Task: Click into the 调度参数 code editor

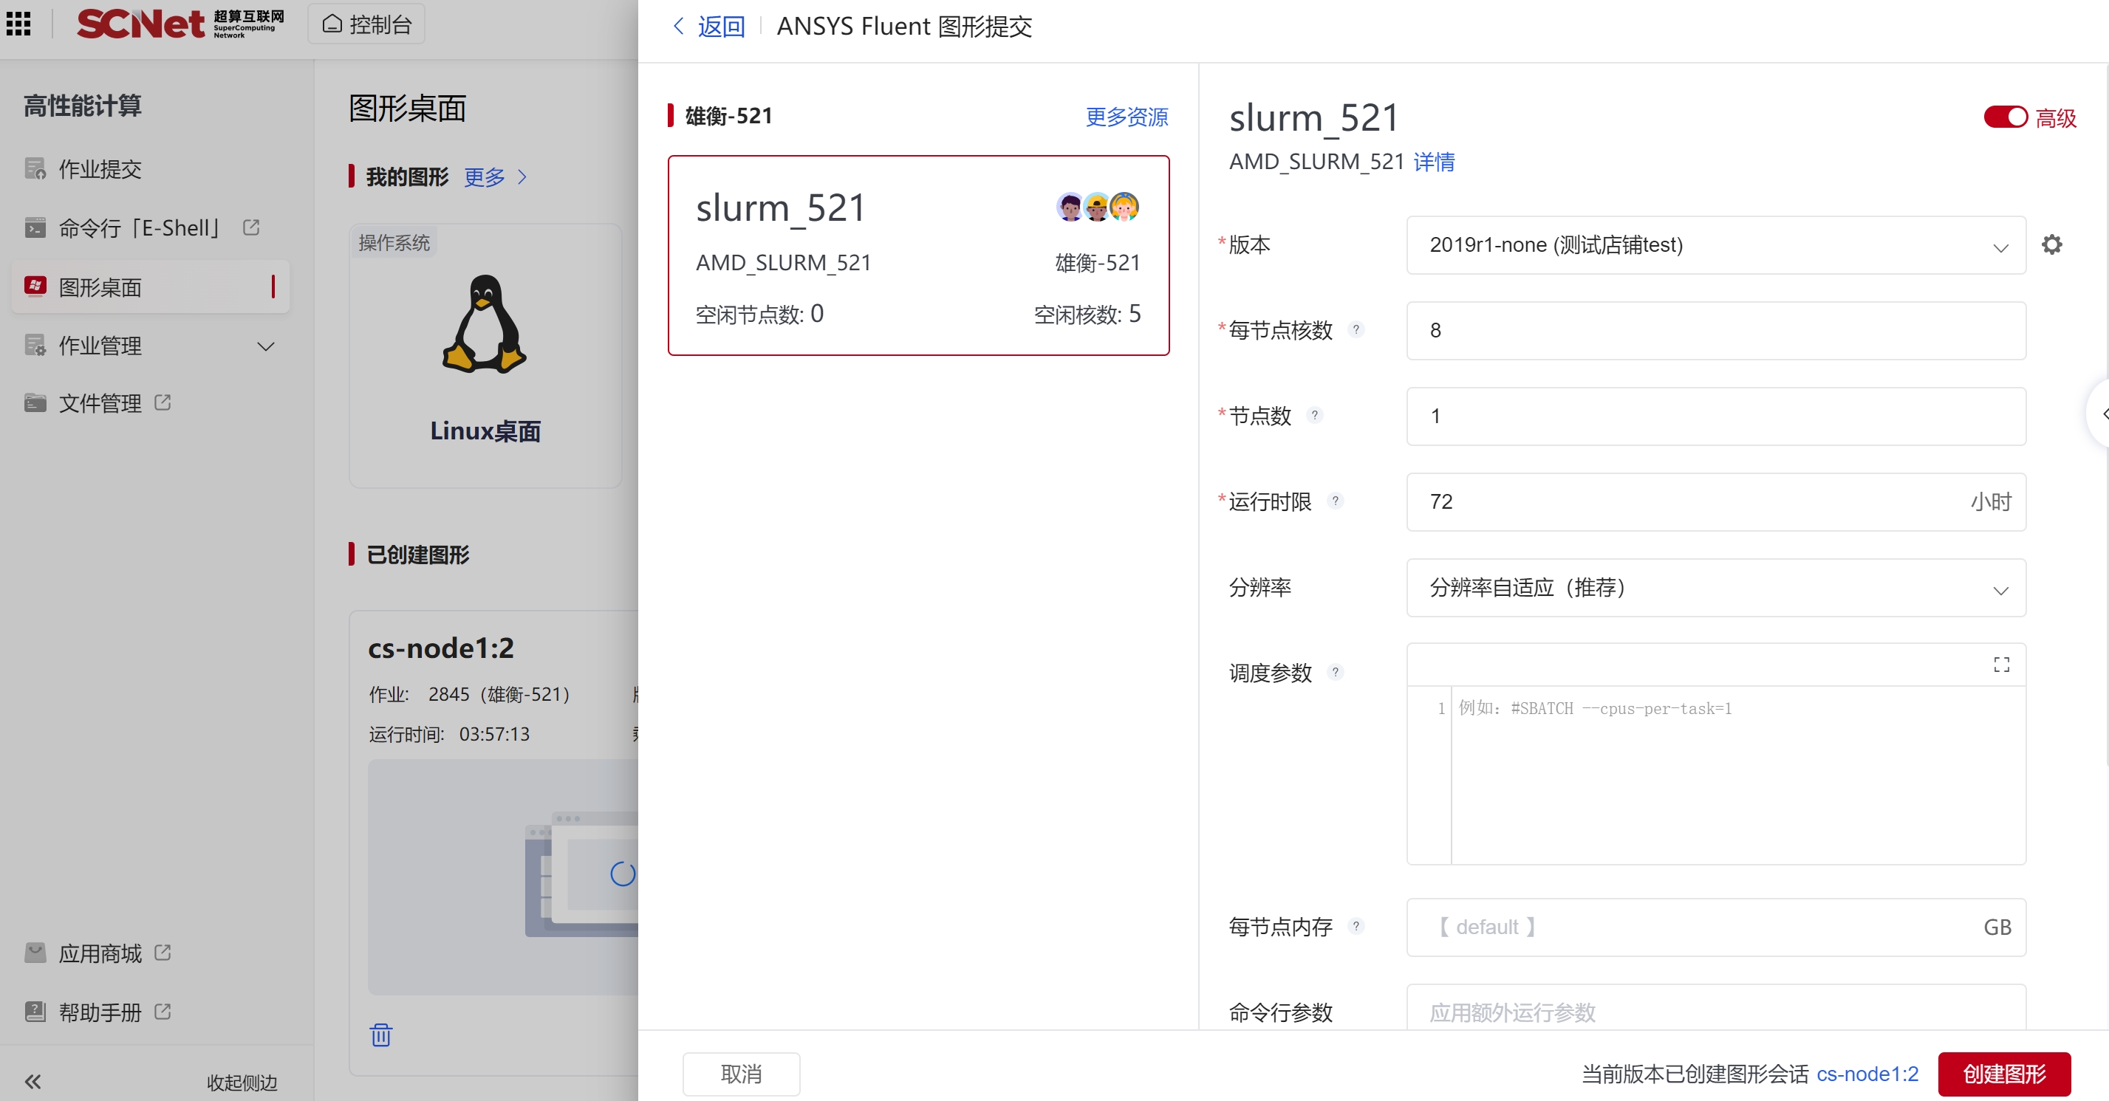Action: pos(1737,775)
